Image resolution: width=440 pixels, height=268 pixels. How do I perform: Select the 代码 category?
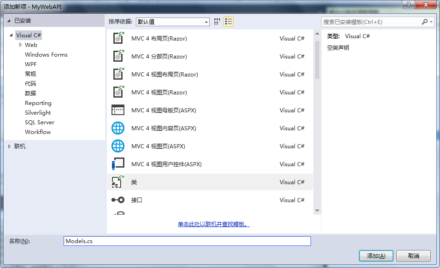click(30, 83)
